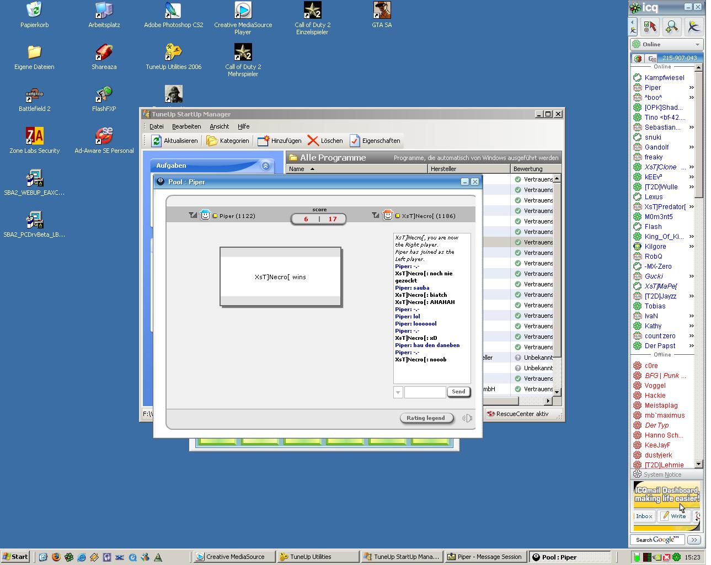Click the Write button in ICQmail banner
Viewport: 711px width, 565px height.
(673, 516)
